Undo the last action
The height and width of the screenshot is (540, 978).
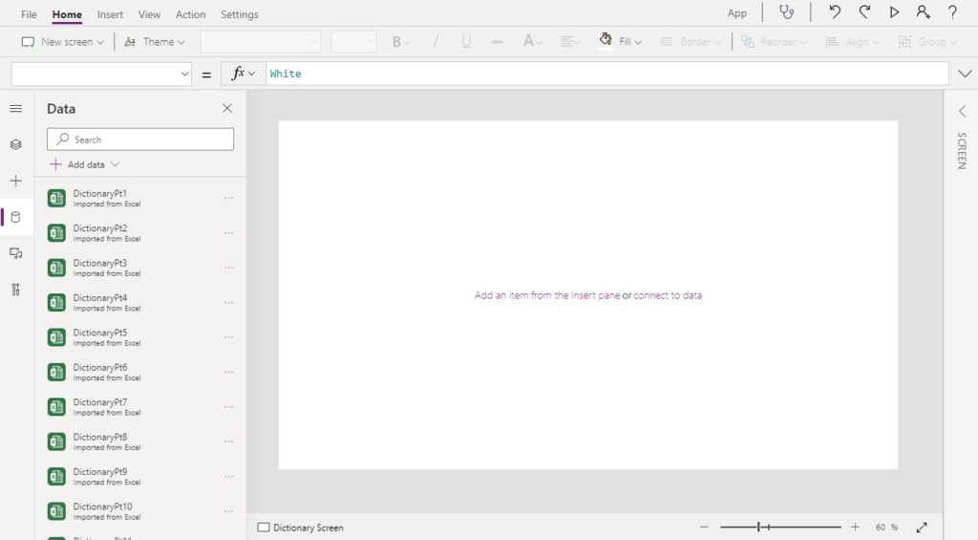point(835,12)
